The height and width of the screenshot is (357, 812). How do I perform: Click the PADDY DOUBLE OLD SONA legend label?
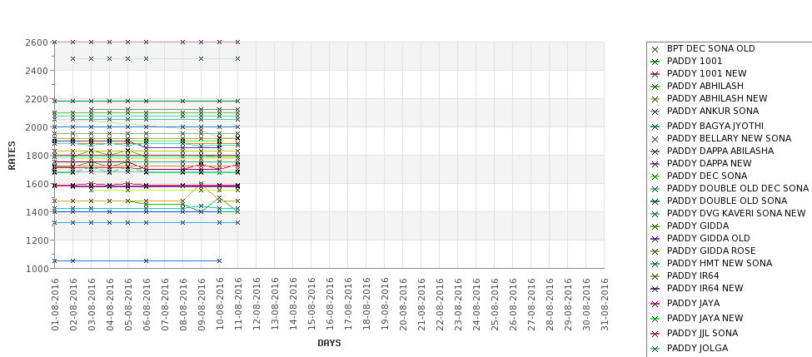pos(727,201)
